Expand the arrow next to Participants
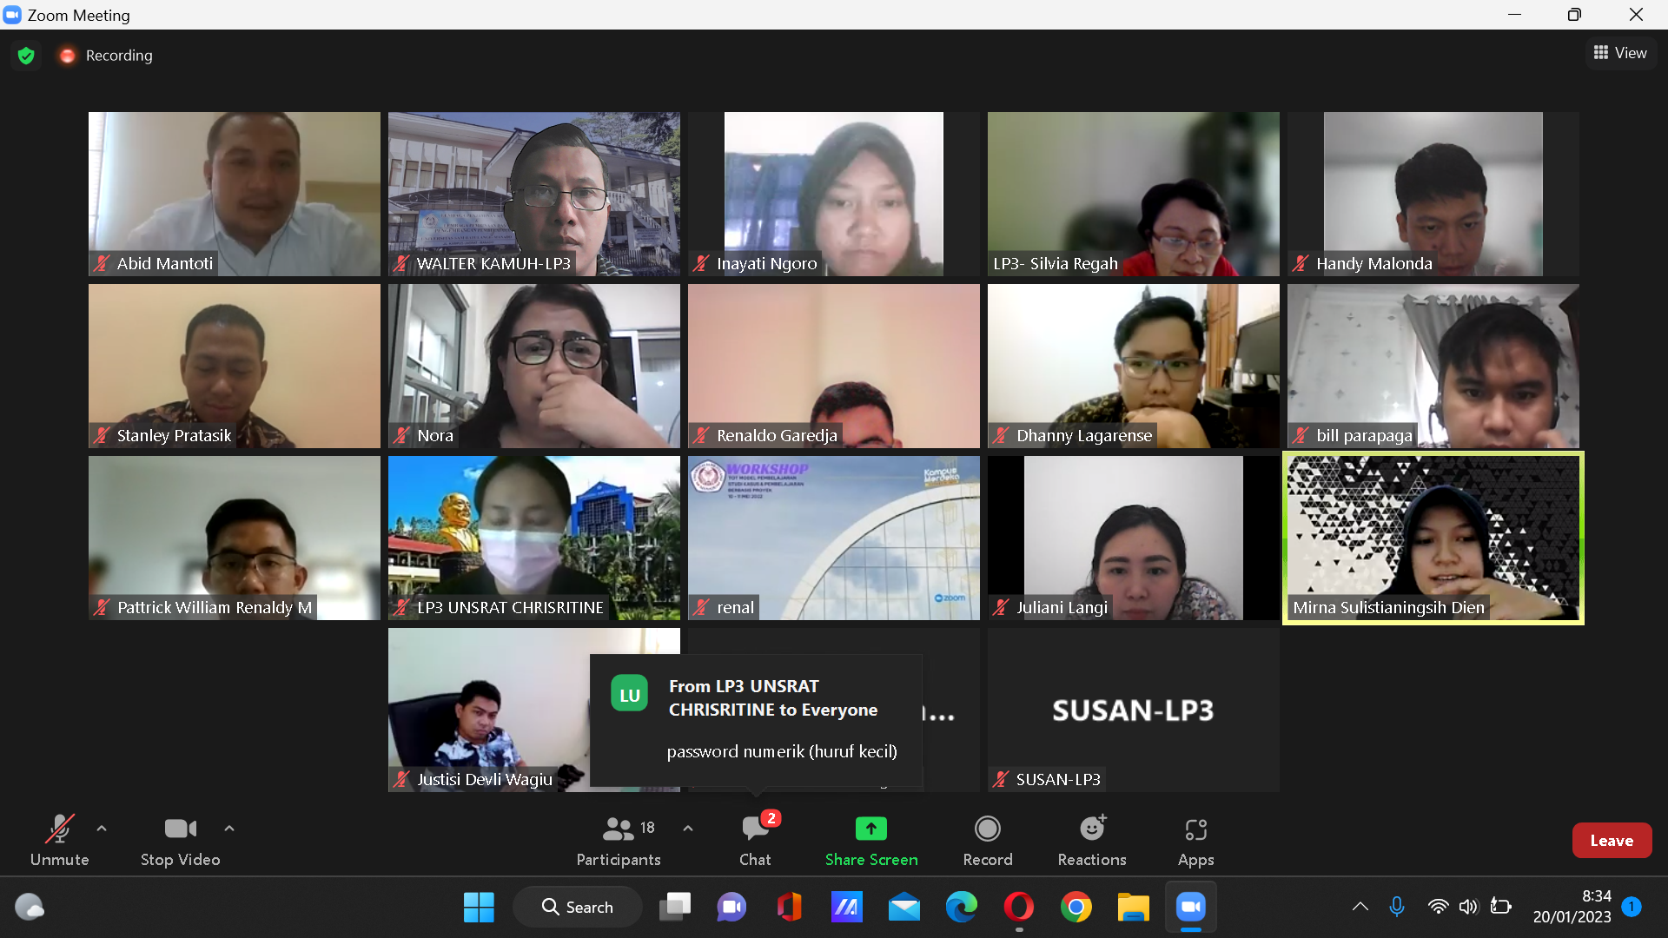The height and width of the screenshot is (938, 1668). 688,829
